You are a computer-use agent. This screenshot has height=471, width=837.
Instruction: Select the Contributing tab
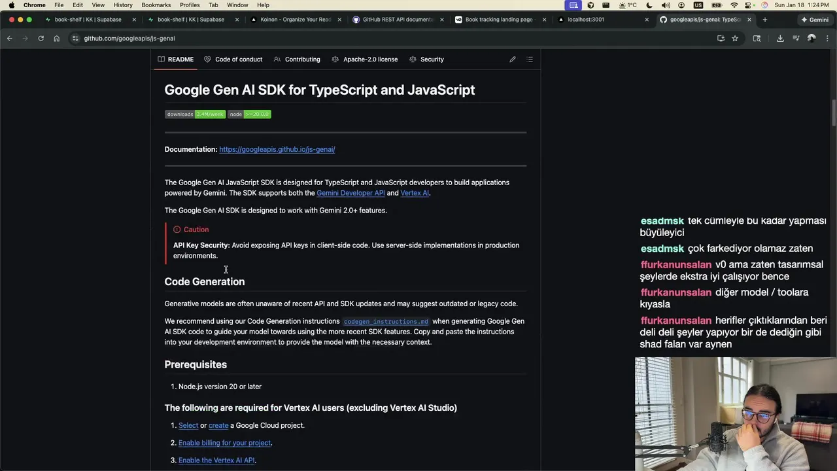[x=297, y=60]
